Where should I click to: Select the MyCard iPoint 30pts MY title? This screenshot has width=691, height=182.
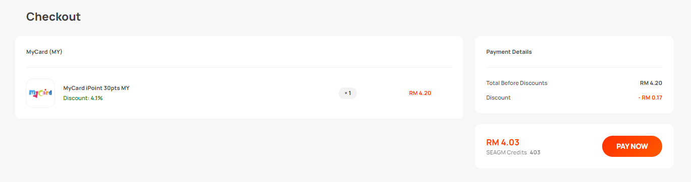[96, 88]
